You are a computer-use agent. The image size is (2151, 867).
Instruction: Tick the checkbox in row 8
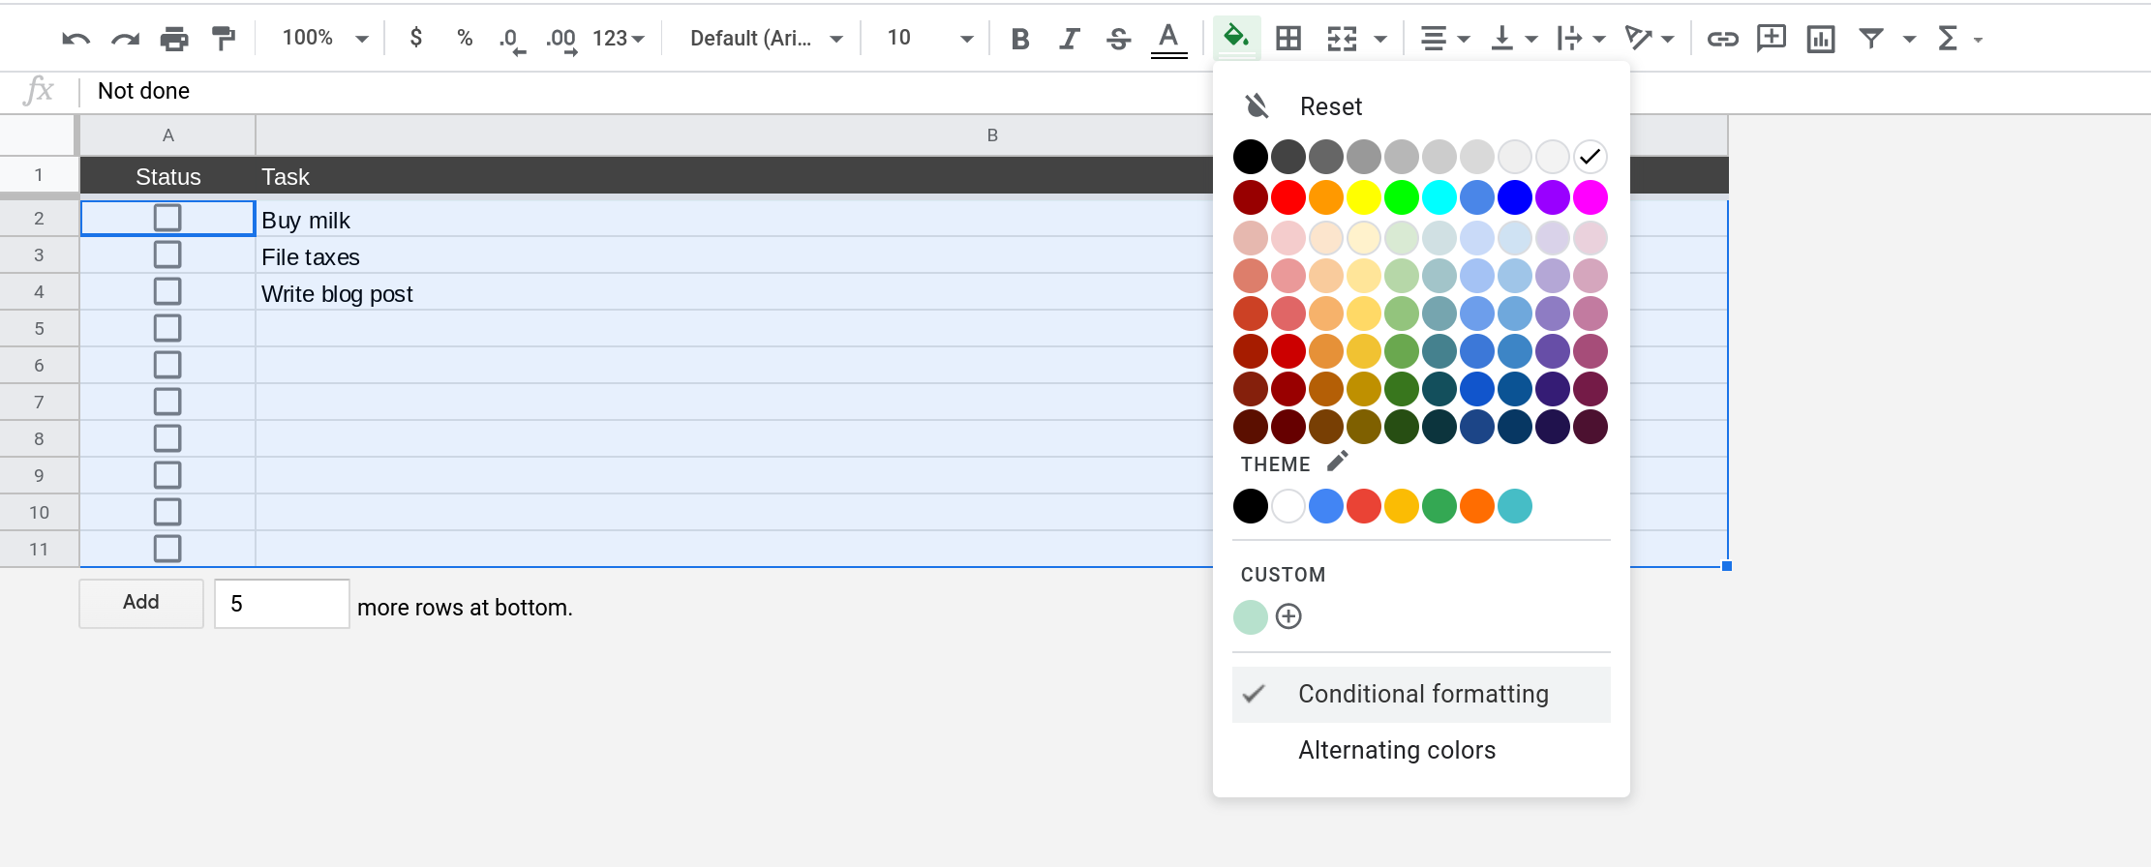tap(167, 438)
